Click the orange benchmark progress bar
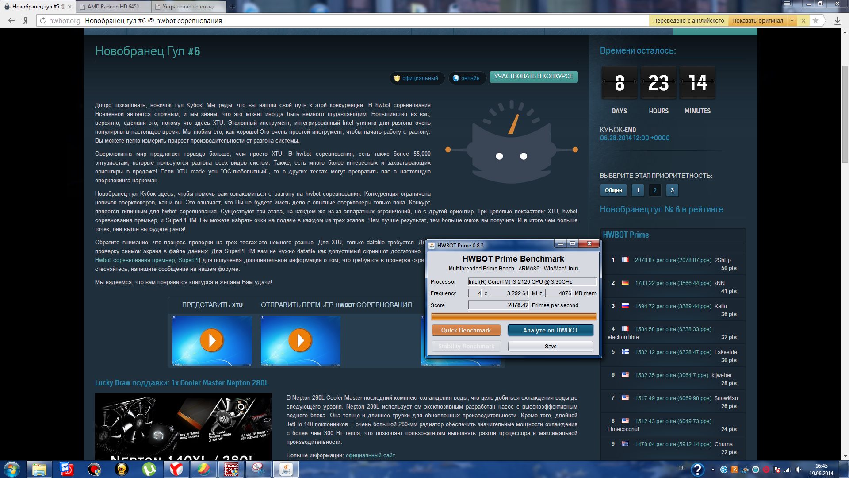The image size is (849, 478). [x=513, y=316]
